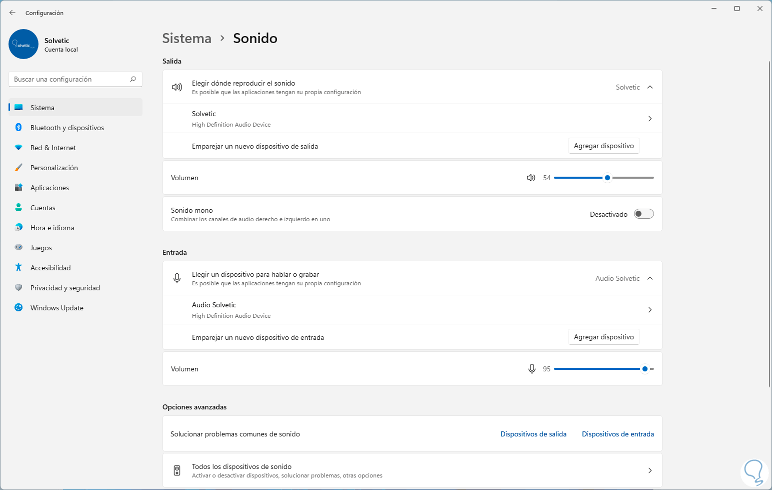Click the Solvetic account avatar

(x=23, y=44)
